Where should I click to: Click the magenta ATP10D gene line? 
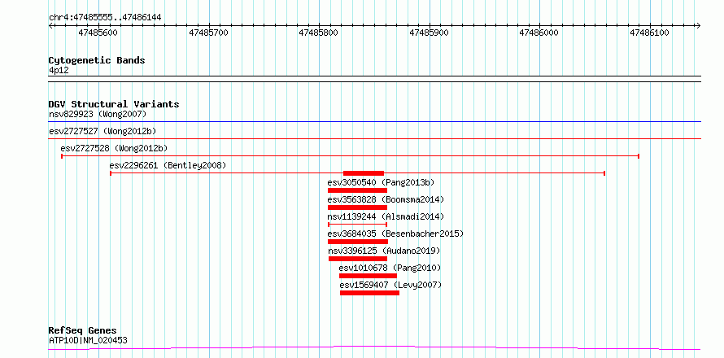374,347
